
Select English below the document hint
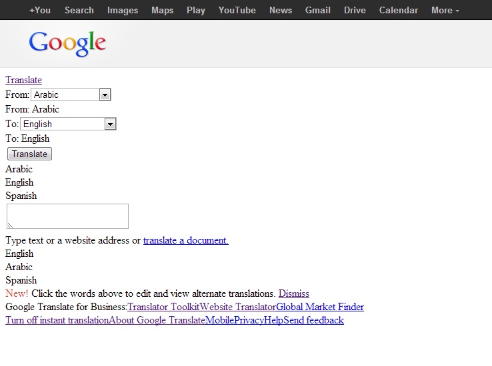[19, 254]
